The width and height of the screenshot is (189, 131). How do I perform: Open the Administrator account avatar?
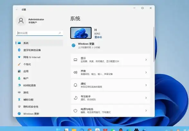21,20
